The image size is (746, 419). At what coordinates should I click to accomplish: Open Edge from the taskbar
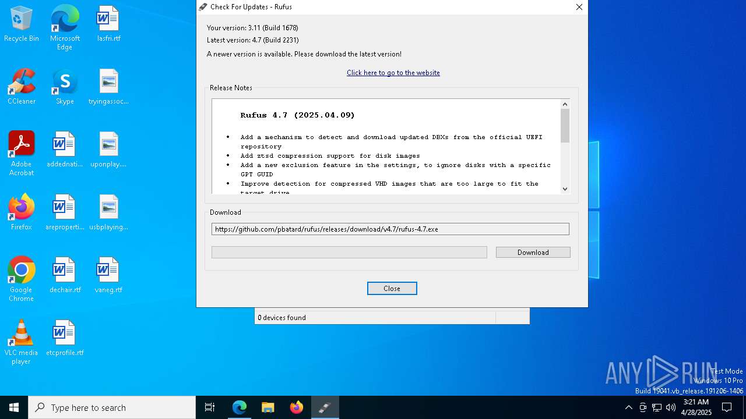pos(240,407)
